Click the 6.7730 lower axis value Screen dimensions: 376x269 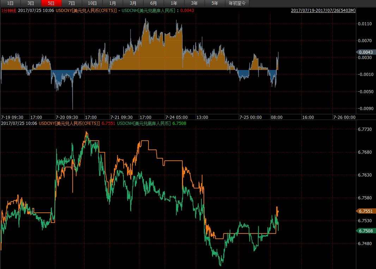pos(365,129)
